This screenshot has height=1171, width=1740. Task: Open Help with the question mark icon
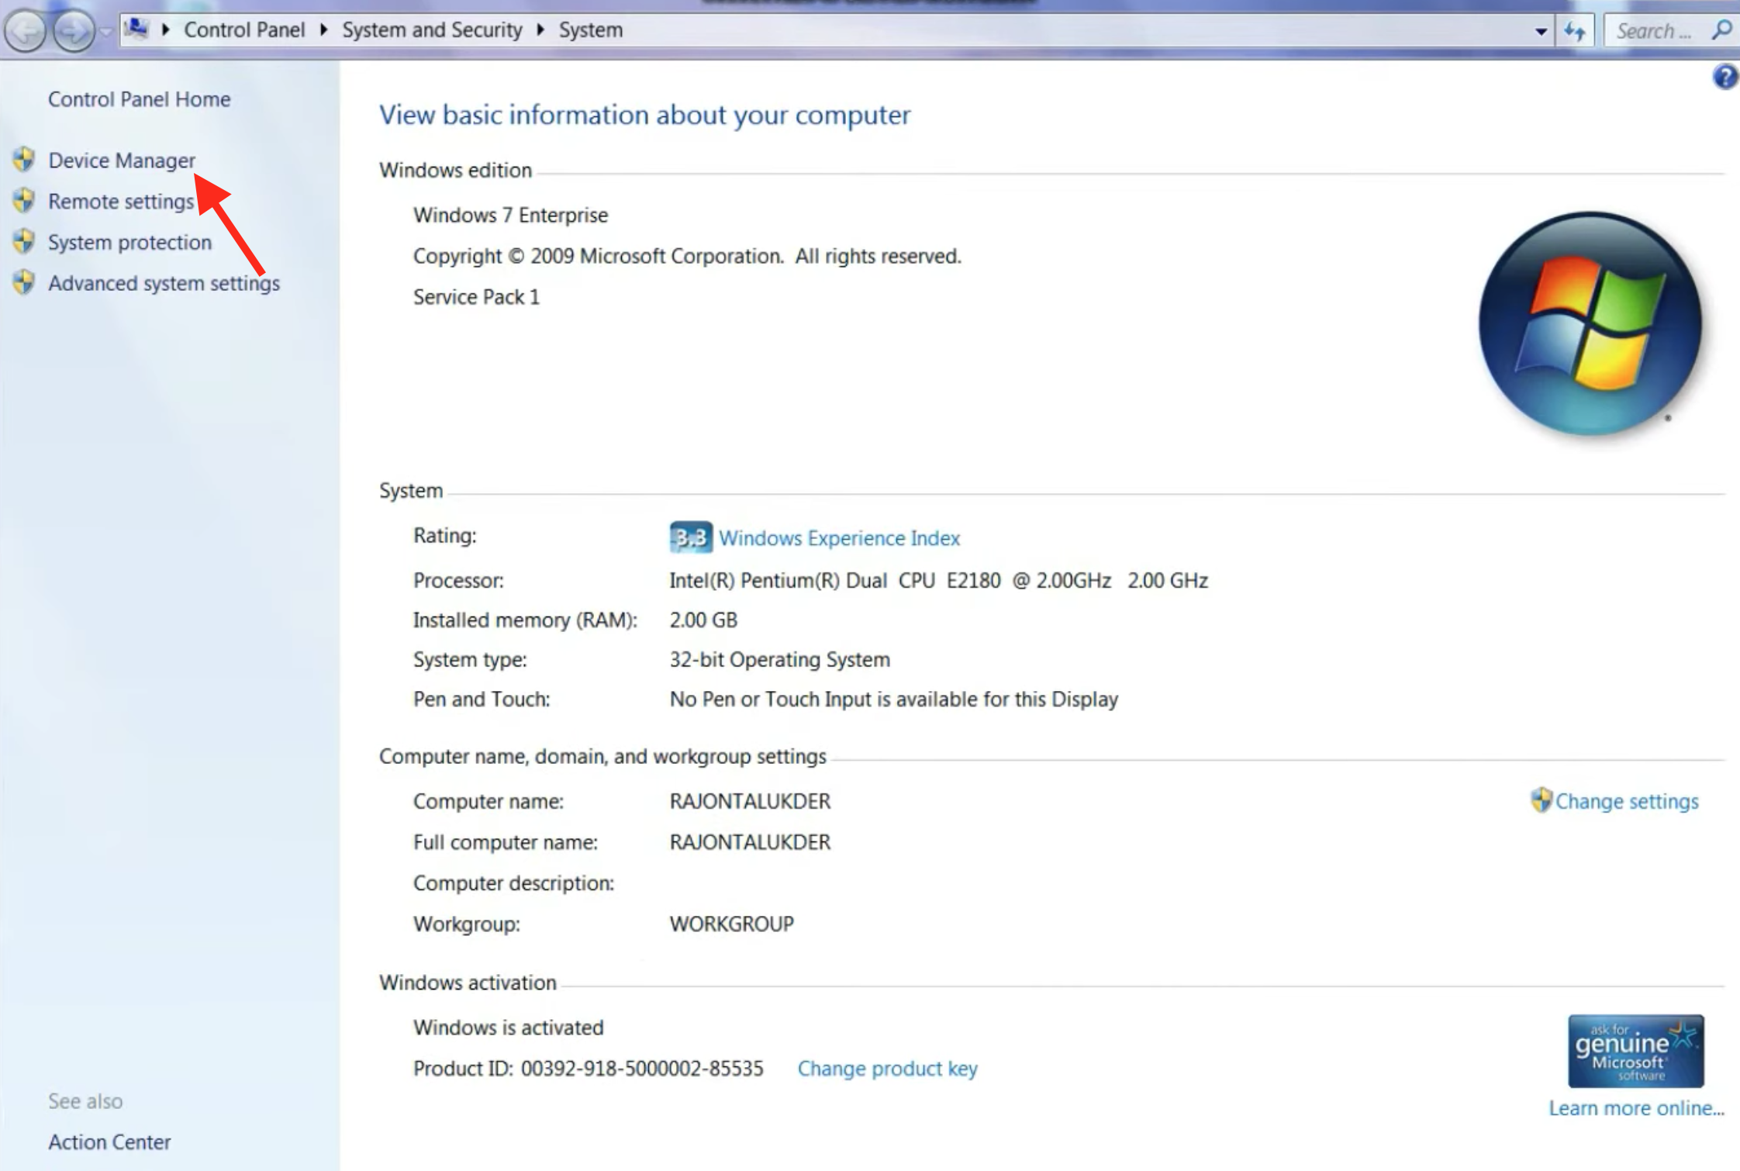tap(1725, 77)
